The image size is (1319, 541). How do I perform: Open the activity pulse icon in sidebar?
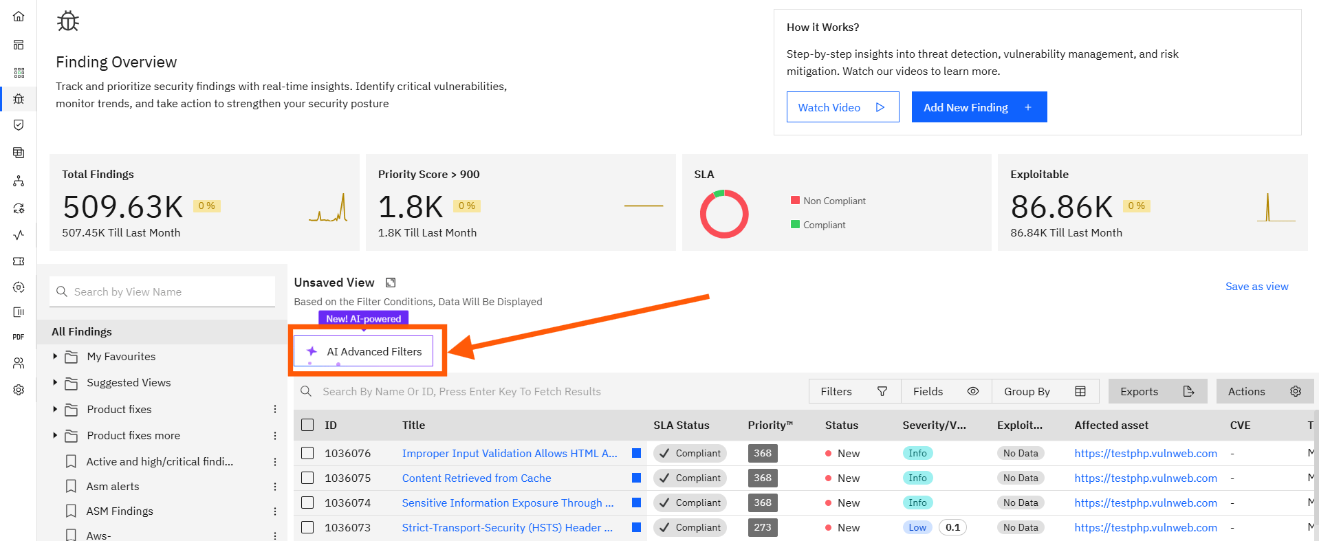pyautogui.click(x=19, y=234)
